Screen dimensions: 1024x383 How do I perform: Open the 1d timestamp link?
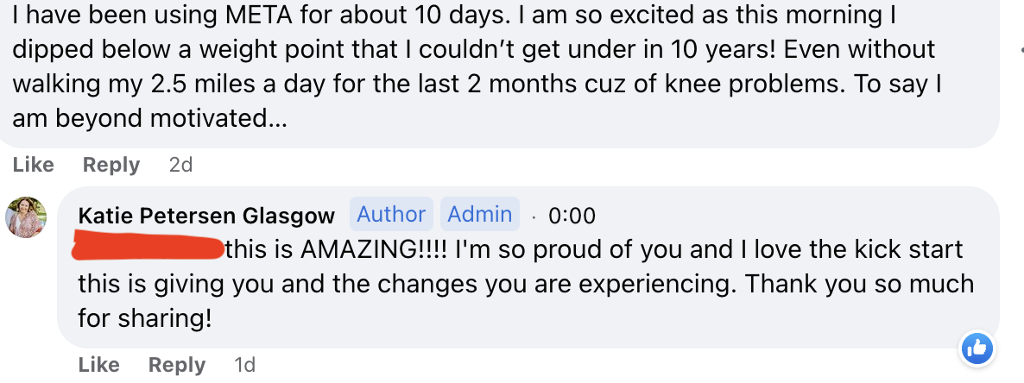coord(245,365)
